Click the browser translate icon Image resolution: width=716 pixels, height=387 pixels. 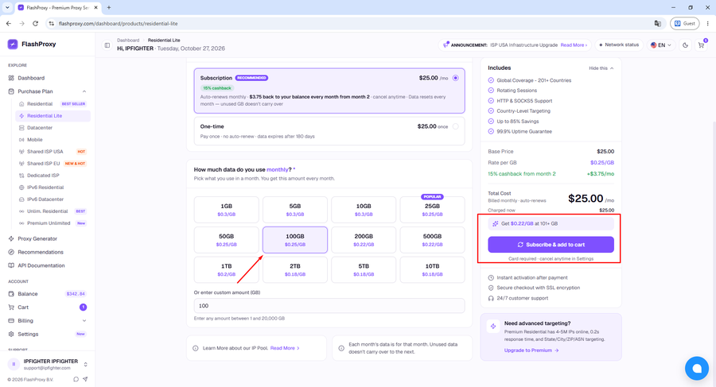[x=658, y=23]
